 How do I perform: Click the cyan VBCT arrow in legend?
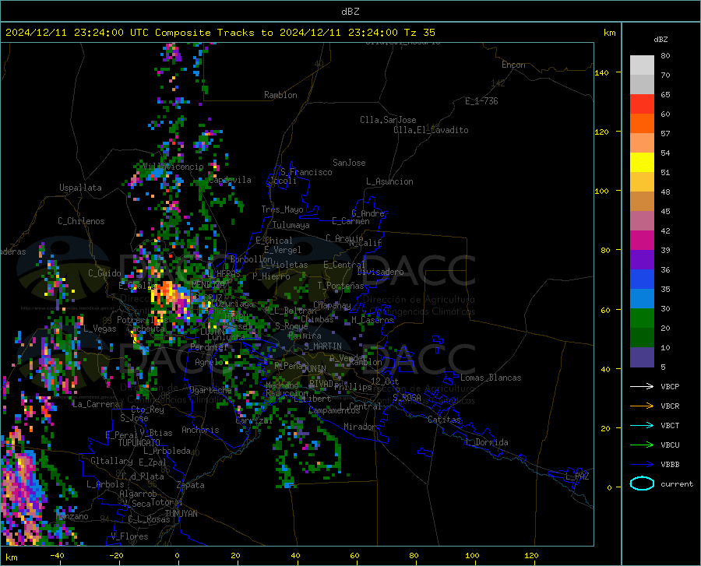pyautogui.click(x=642, y=425)
